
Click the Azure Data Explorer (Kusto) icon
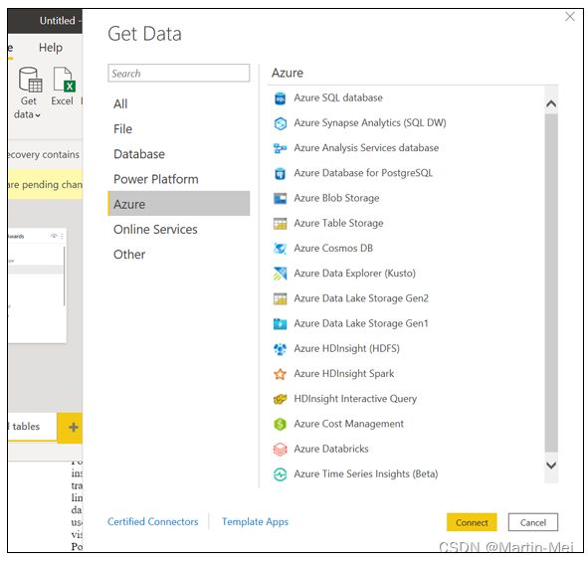[281, 274]
